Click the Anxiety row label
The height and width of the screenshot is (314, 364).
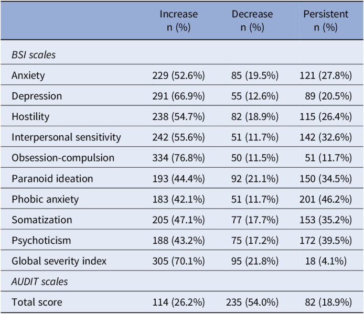28,75
